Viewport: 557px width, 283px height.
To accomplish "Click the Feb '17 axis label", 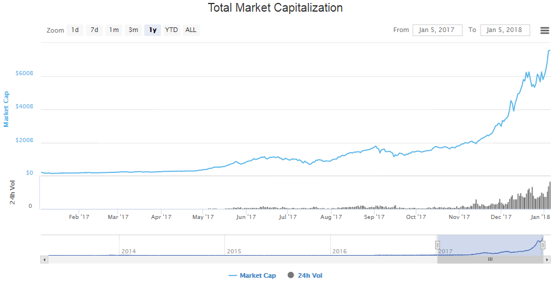I will (79, 217).
